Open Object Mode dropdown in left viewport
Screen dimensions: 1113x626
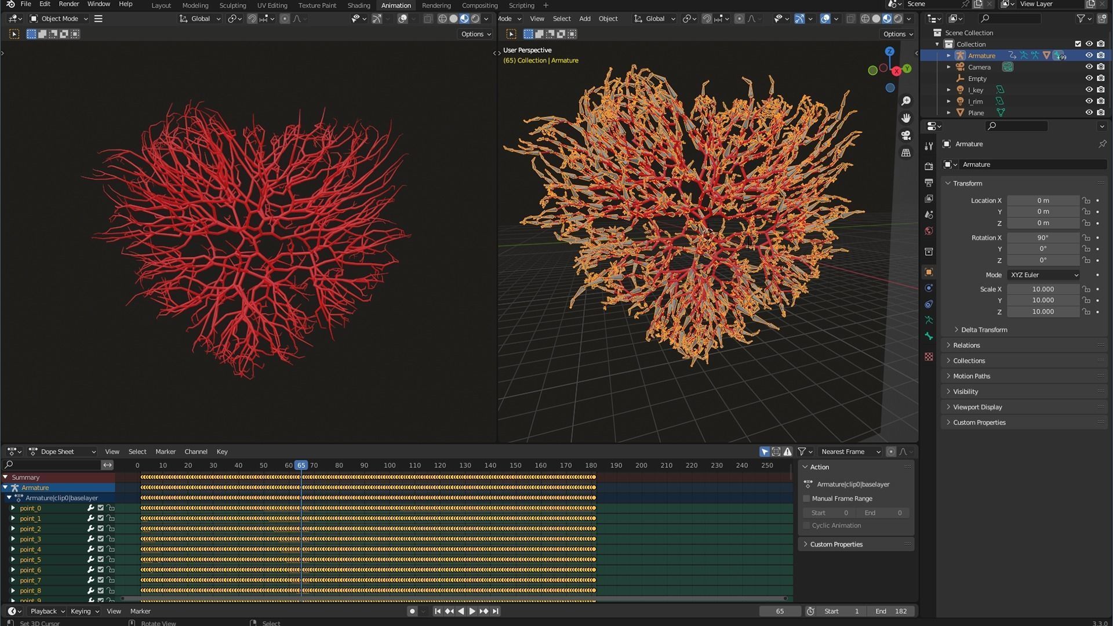[59, 19]
